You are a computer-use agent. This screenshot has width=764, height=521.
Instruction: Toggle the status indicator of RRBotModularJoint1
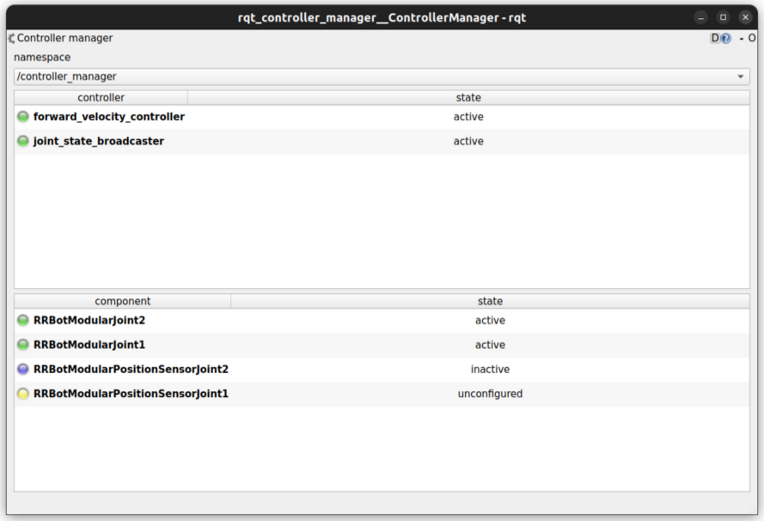click(x=21, y=345)
